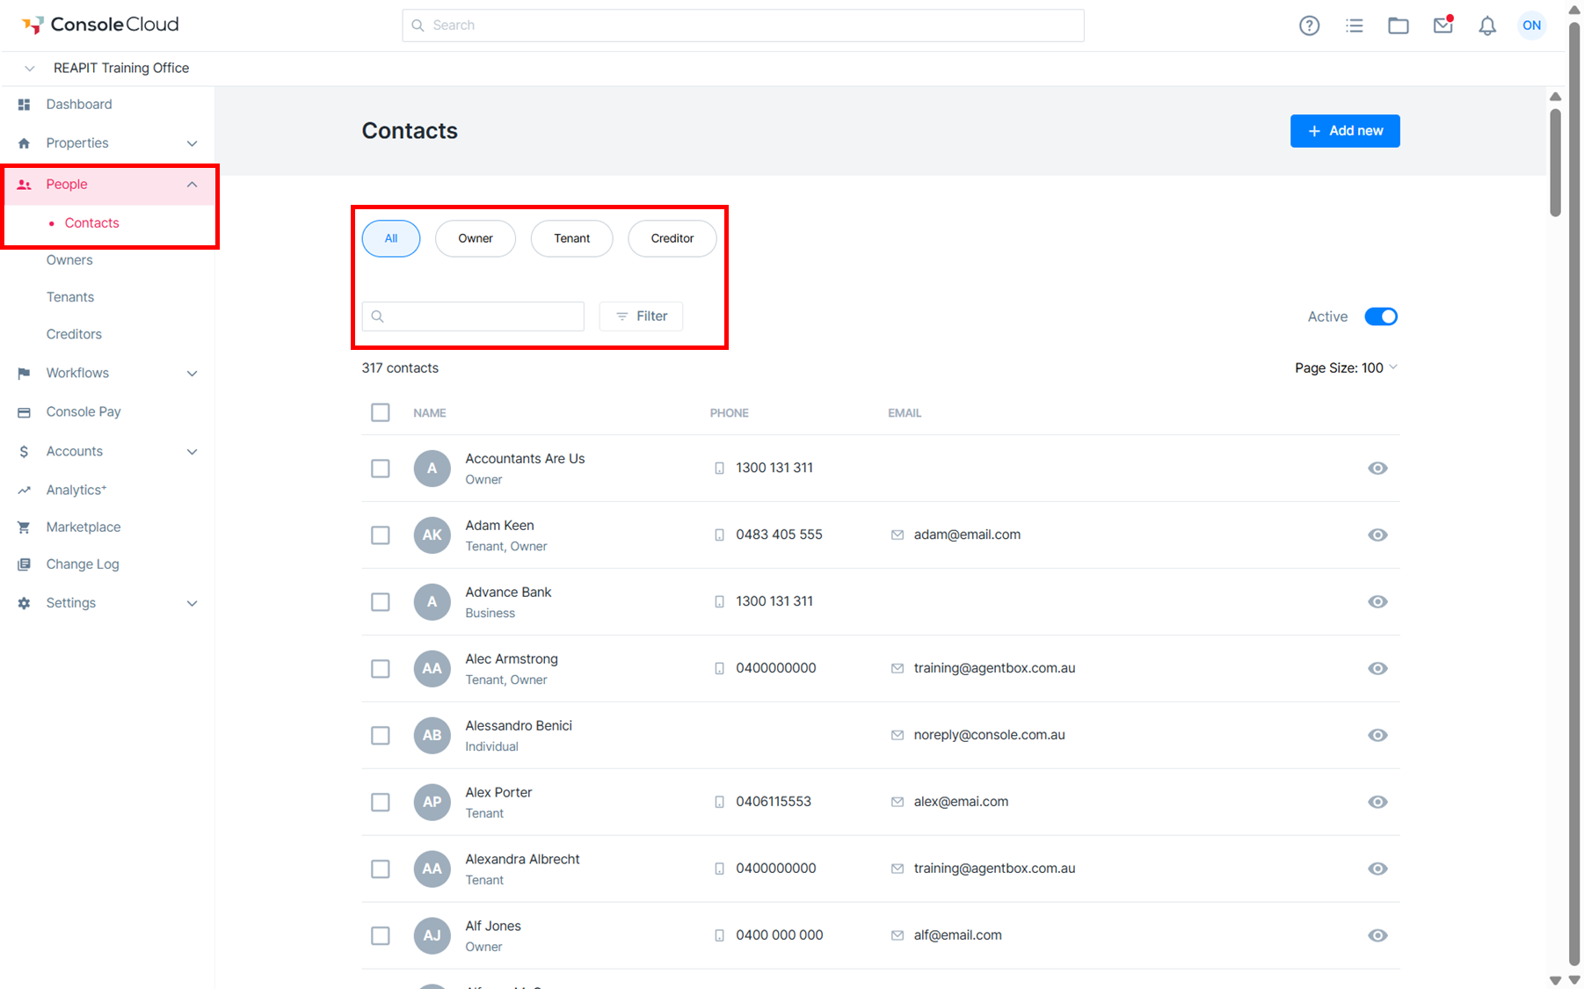
Task: Click the AJ avatar for Alf Jones
Action: pyautogui.click(x=432, y=935)
